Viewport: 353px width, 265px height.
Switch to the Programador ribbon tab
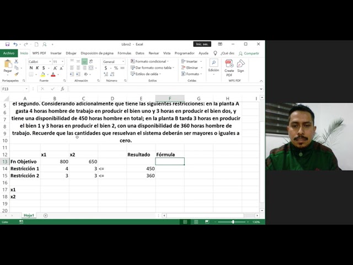[184, 53]
